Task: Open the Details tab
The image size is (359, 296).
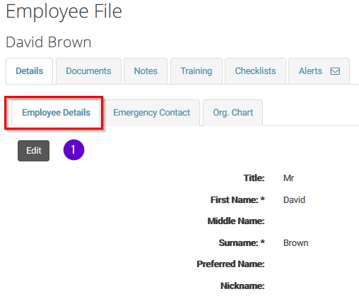Action: point(30,71)
